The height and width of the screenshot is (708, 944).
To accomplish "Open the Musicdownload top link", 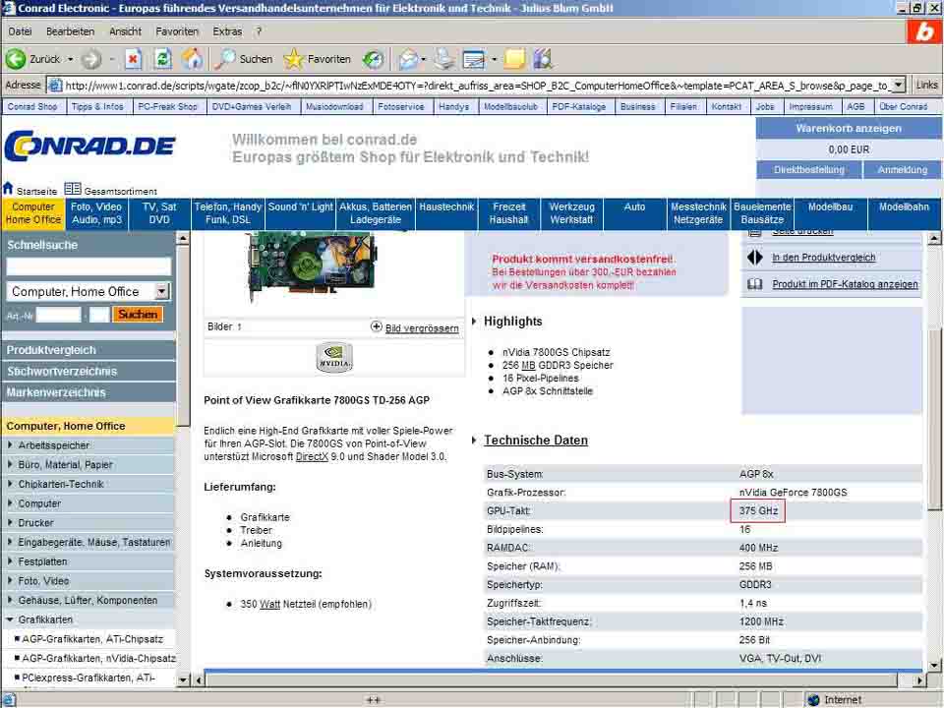I will (x=334, y=106).
